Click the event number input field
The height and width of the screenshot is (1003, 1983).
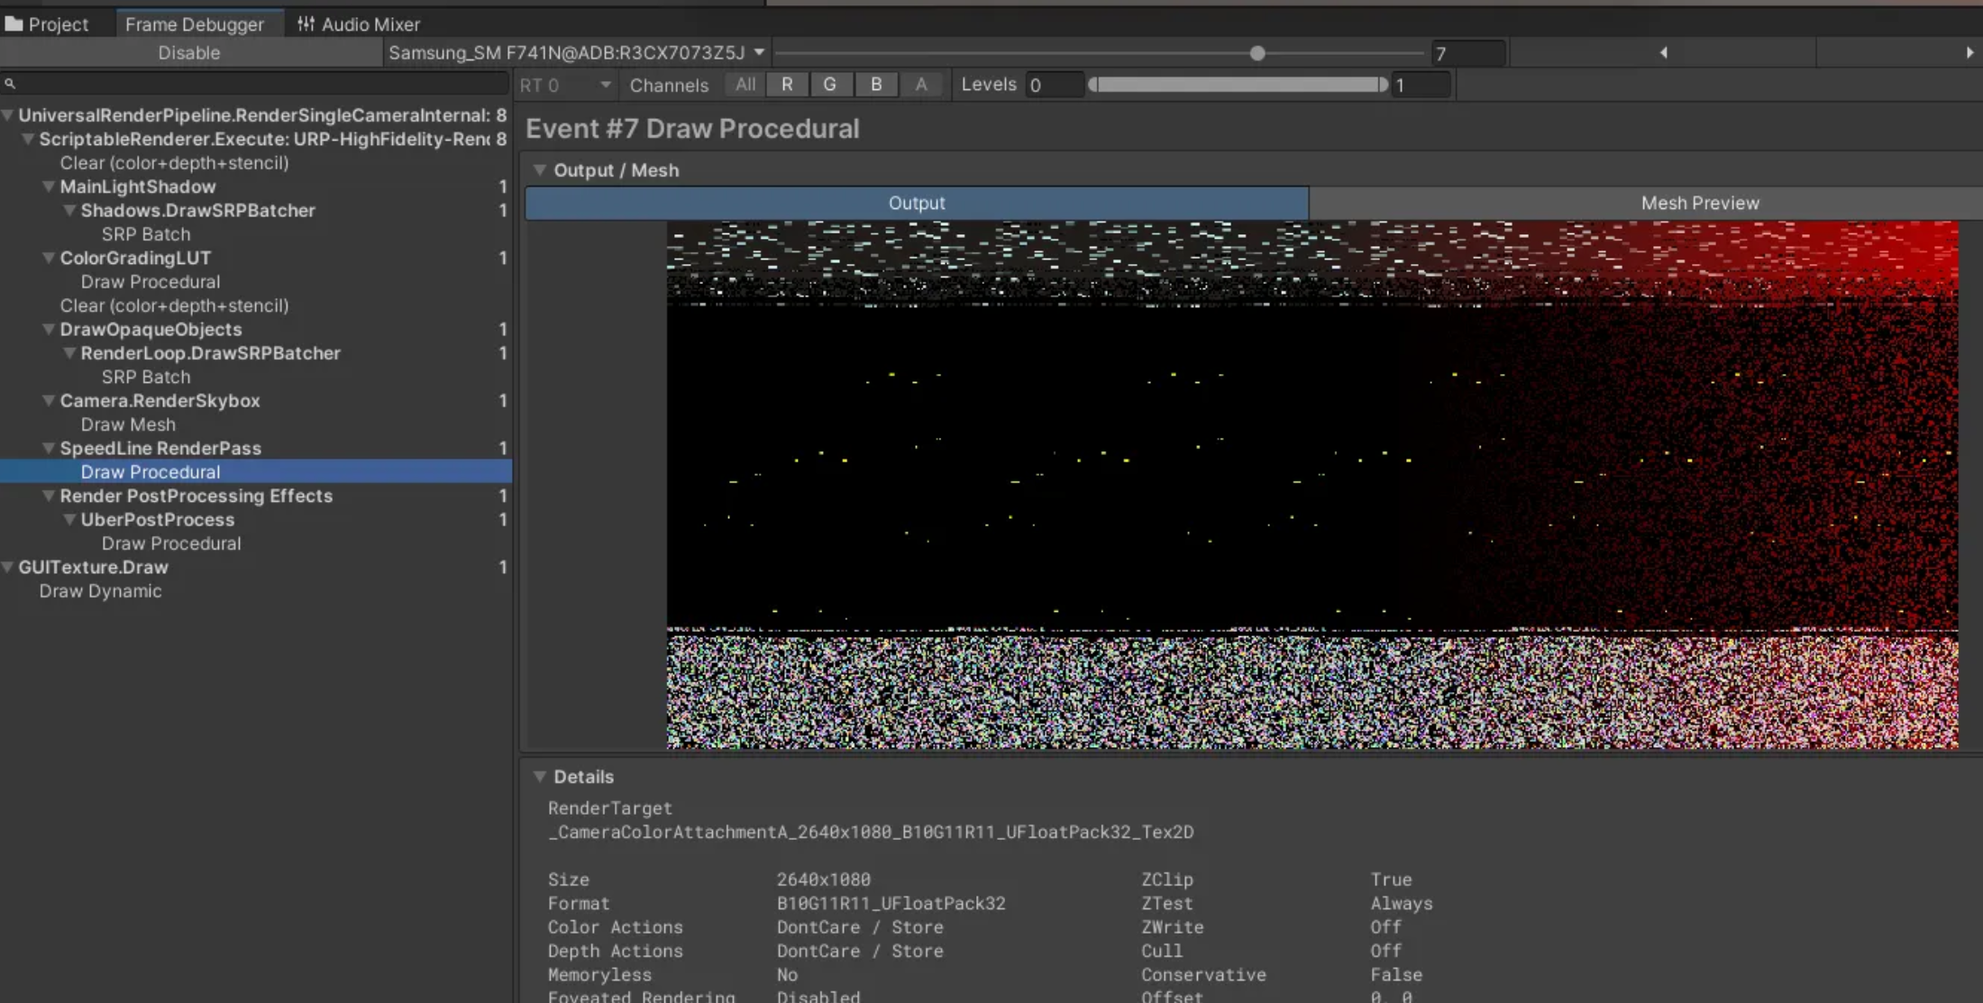(x=1467, y=54)
